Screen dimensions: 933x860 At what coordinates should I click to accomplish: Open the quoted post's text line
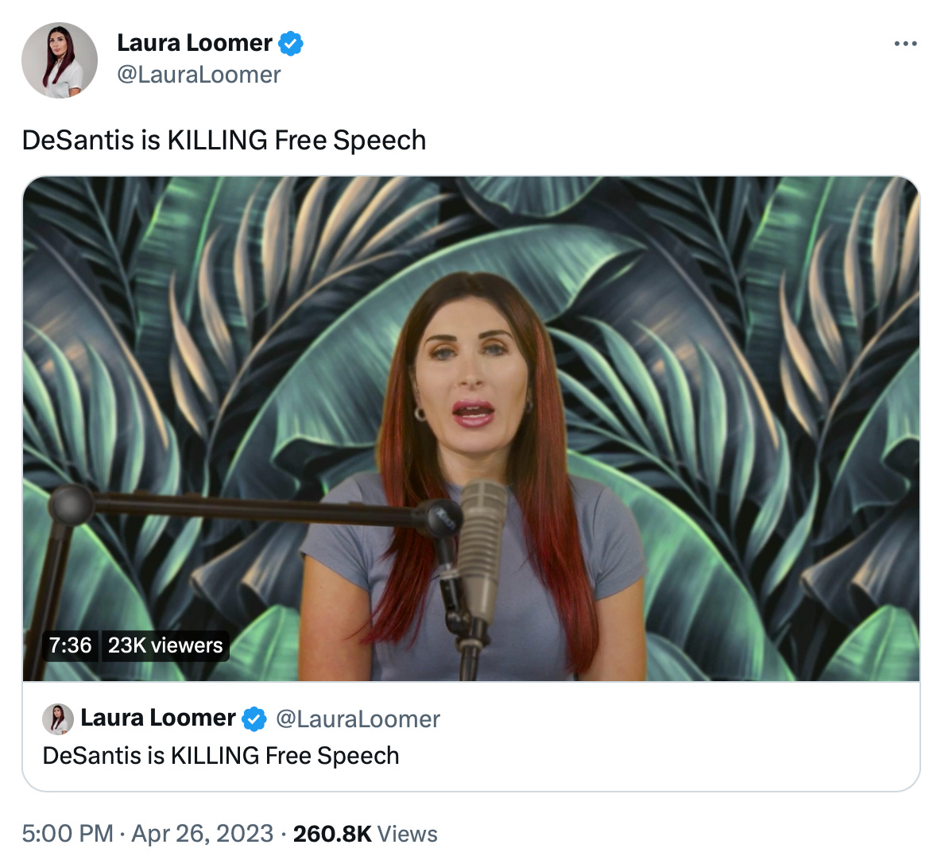221,755
